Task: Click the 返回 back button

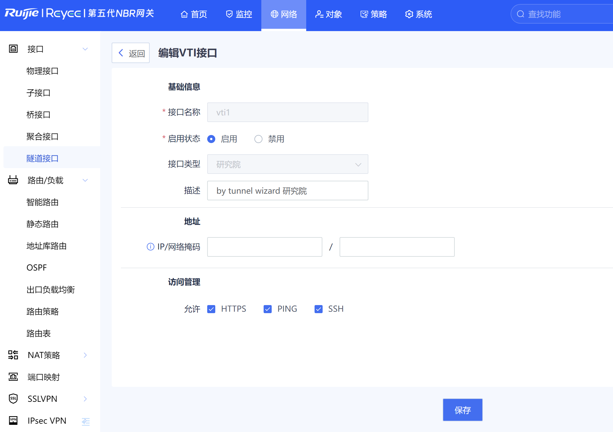Action: tap(131, 53)
